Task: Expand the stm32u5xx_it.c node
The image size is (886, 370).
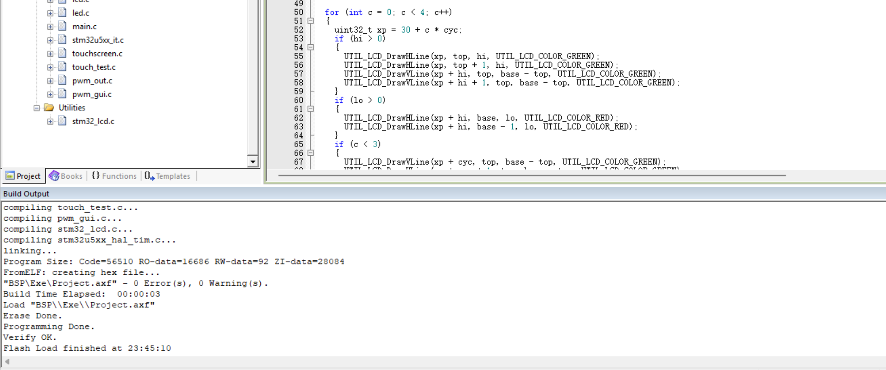Action: click(x=50, y=40)
